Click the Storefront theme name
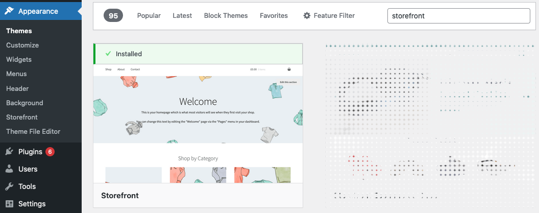The image size is (539, 213). pyautogui.click(x=120, y=196)
